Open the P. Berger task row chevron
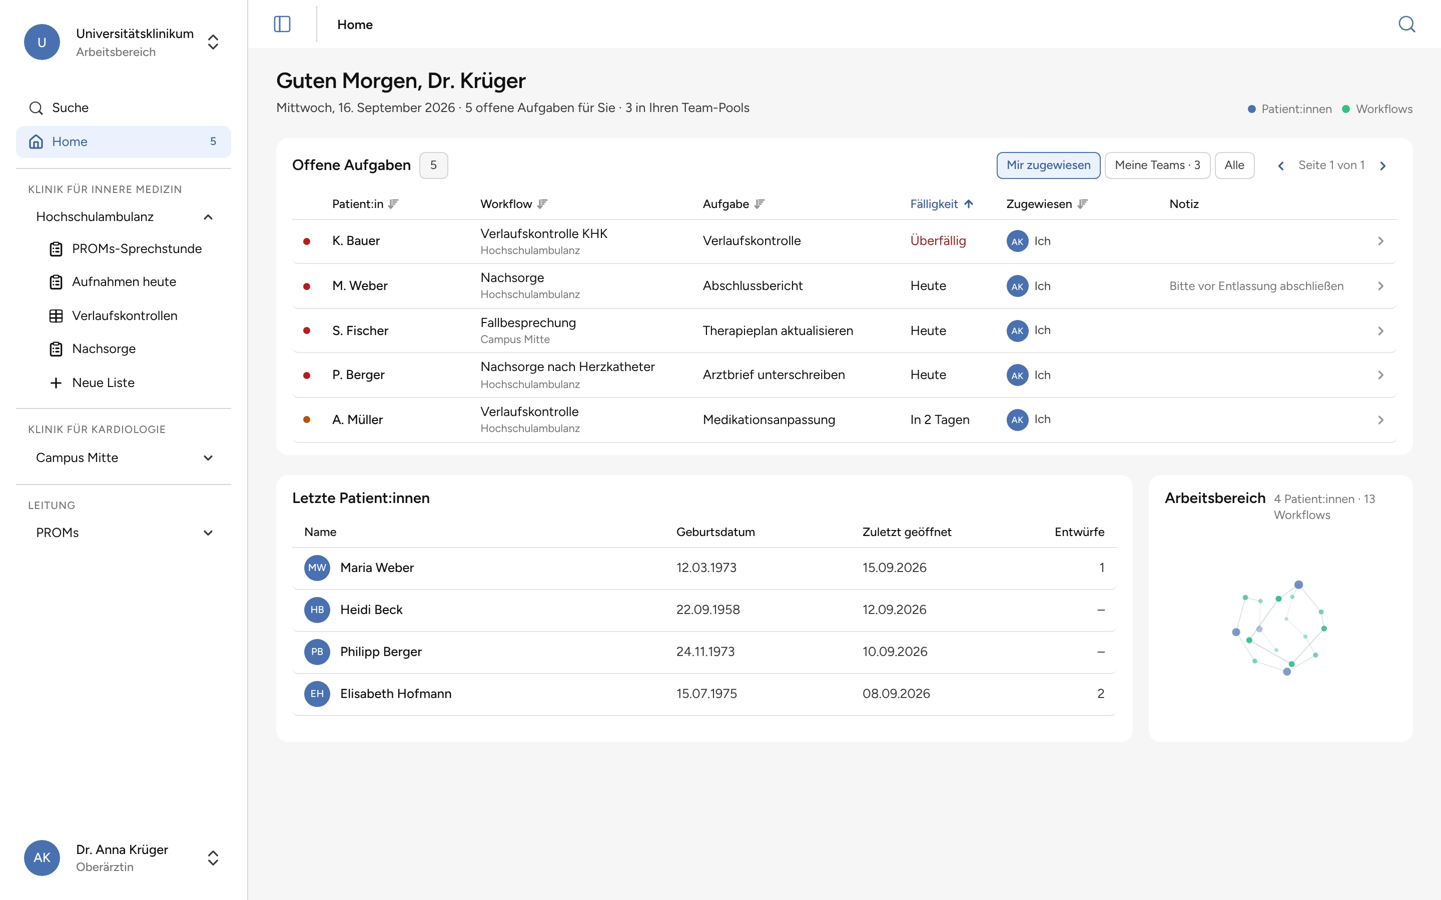Screen dimensions: 1441x900 pyautogui.click(x=1380, y=375)
